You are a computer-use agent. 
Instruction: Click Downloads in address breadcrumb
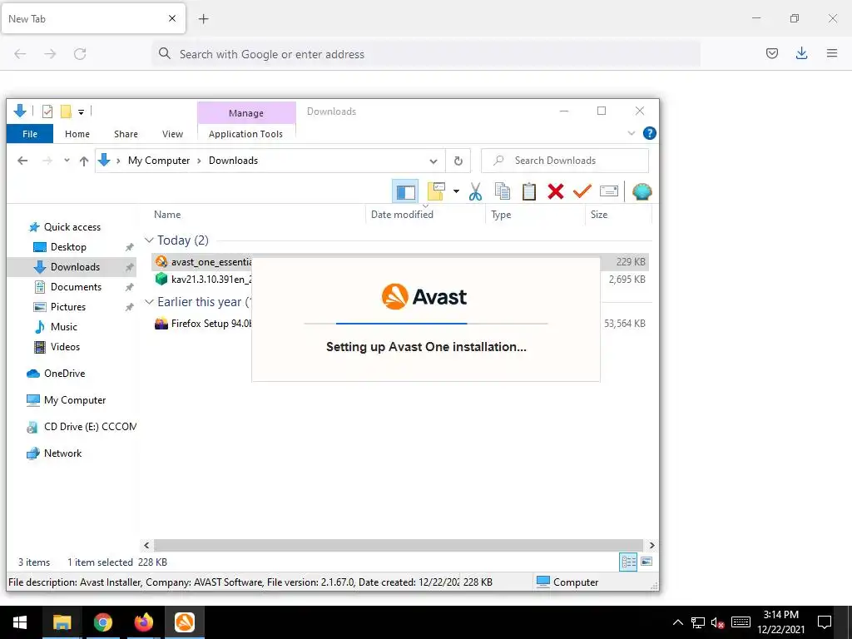[x=233, y=161]
